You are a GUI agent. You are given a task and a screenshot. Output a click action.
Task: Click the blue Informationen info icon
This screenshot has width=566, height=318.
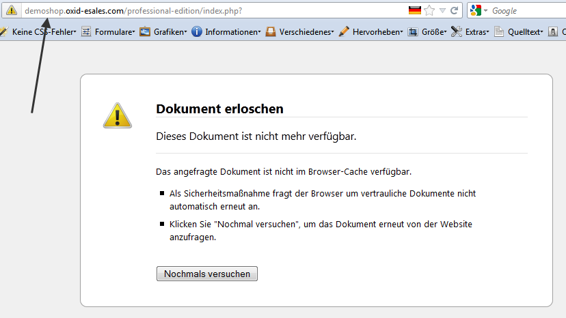(x=197, y=31)
